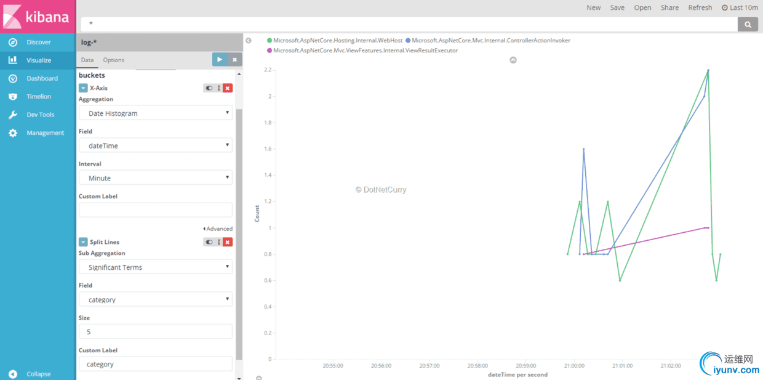The width and height of the screenshot is (763, 380).
Task: Toggle the X-Axis aggregation on/off
Action: pos(209,88)
